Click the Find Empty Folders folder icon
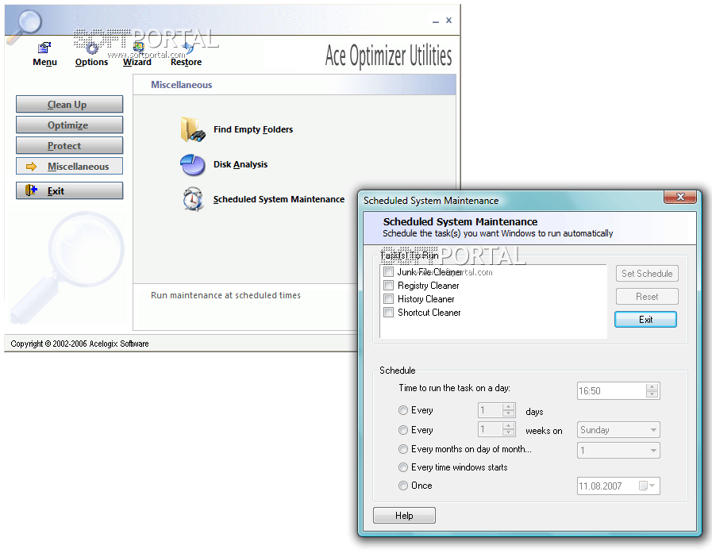 point(193,129)
